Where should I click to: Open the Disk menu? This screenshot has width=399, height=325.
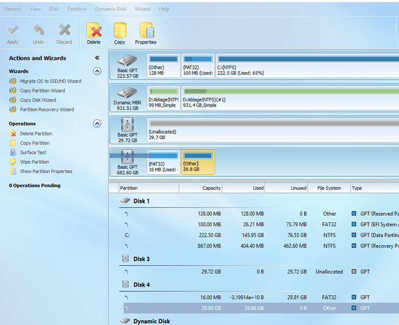tap(54, 9)
